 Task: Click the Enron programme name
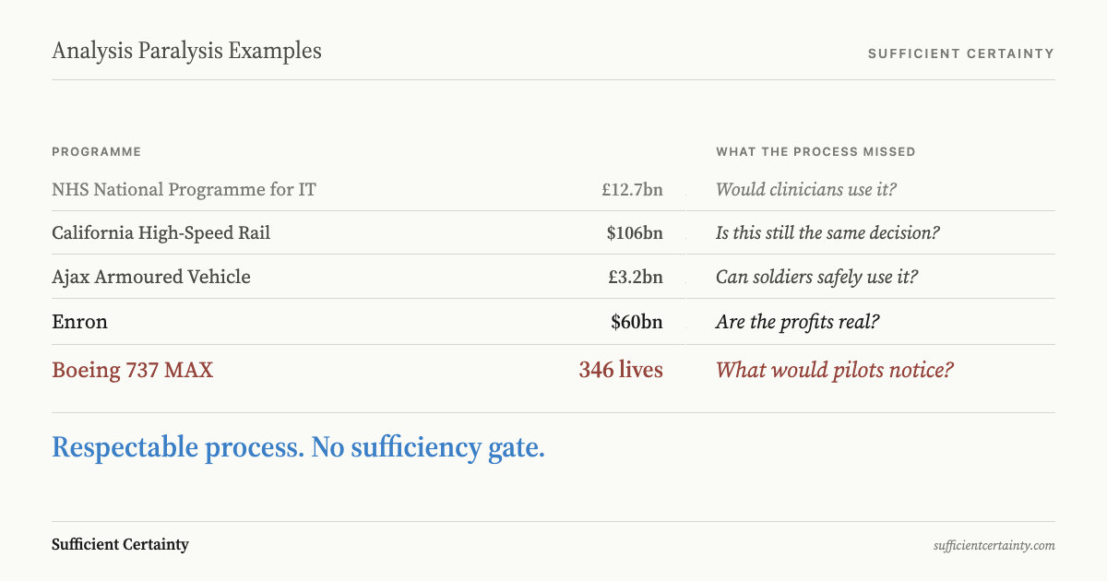79,322
